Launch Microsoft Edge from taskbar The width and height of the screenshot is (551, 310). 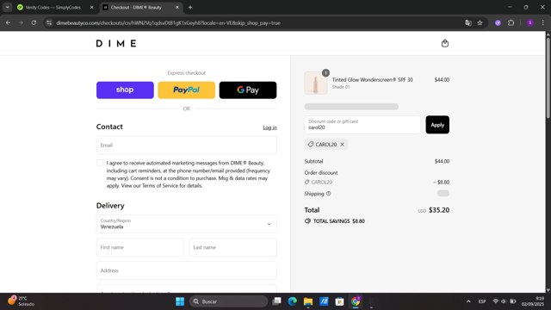click(293, 301)
